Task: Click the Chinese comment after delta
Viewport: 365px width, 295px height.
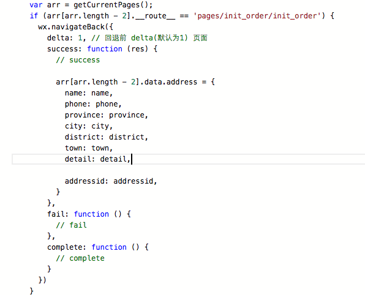Action: click(156, 38)
